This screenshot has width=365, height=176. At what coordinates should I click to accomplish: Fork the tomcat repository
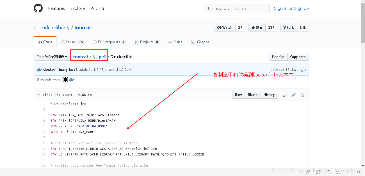(x=288, y=28)
